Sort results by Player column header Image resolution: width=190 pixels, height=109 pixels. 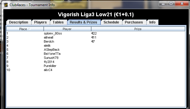coord(67,29)
